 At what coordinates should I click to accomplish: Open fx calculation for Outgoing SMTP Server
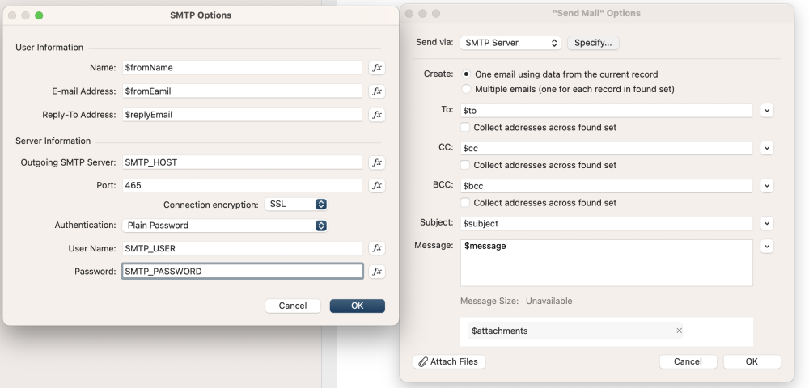(376, 162)
